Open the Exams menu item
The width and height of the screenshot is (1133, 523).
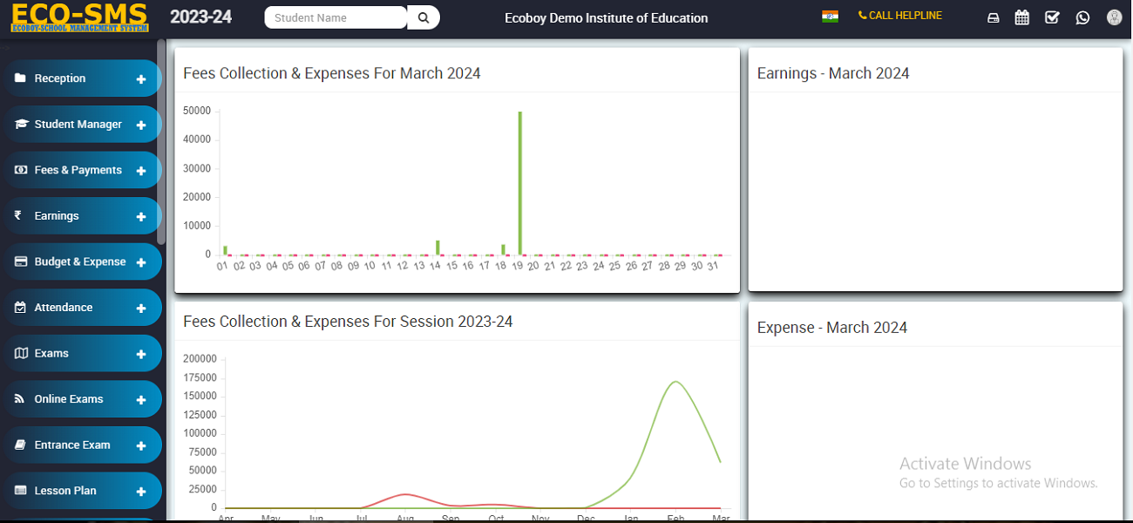pos(51,354)
